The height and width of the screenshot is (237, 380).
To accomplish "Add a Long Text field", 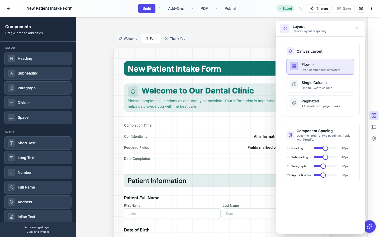I will point(38,158).
